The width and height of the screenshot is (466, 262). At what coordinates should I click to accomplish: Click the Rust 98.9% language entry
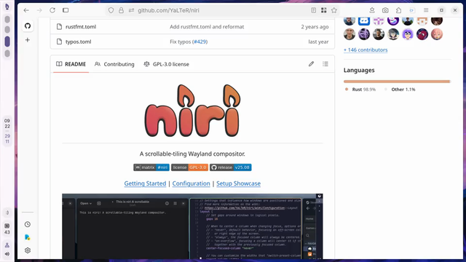point(360,90)
